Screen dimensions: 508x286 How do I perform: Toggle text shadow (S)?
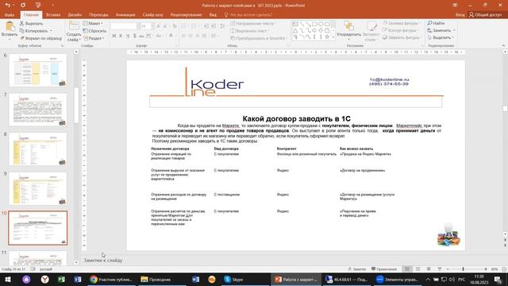[134, 36]
